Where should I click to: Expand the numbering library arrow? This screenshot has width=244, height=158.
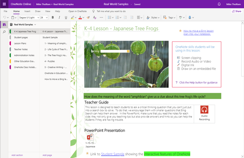[120, 18]
